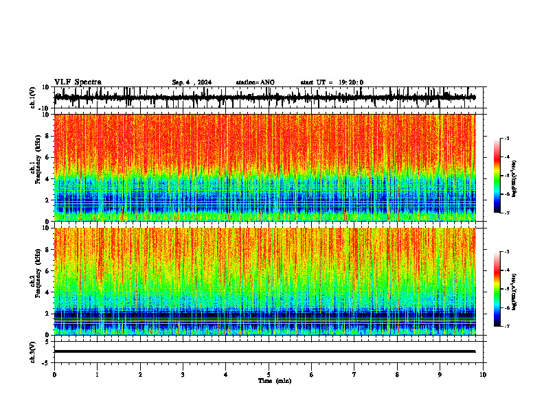Click the ch.3(V) flat trace panel

(270, 352)
